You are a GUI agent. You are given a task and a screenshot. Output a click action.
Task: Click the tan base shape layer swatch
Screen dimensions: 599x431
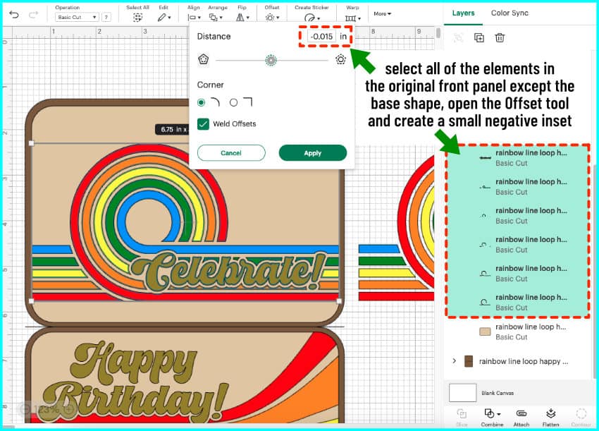[x=485, y=332]
